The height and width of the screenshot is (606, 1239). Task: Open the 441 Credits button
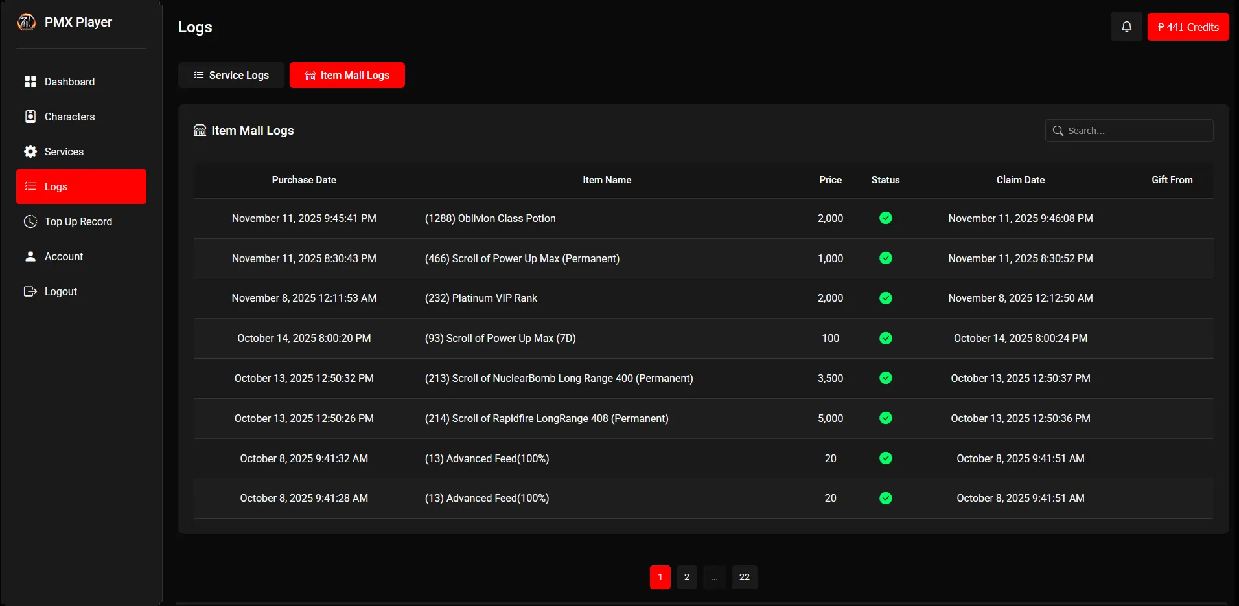click(1188, 27)
